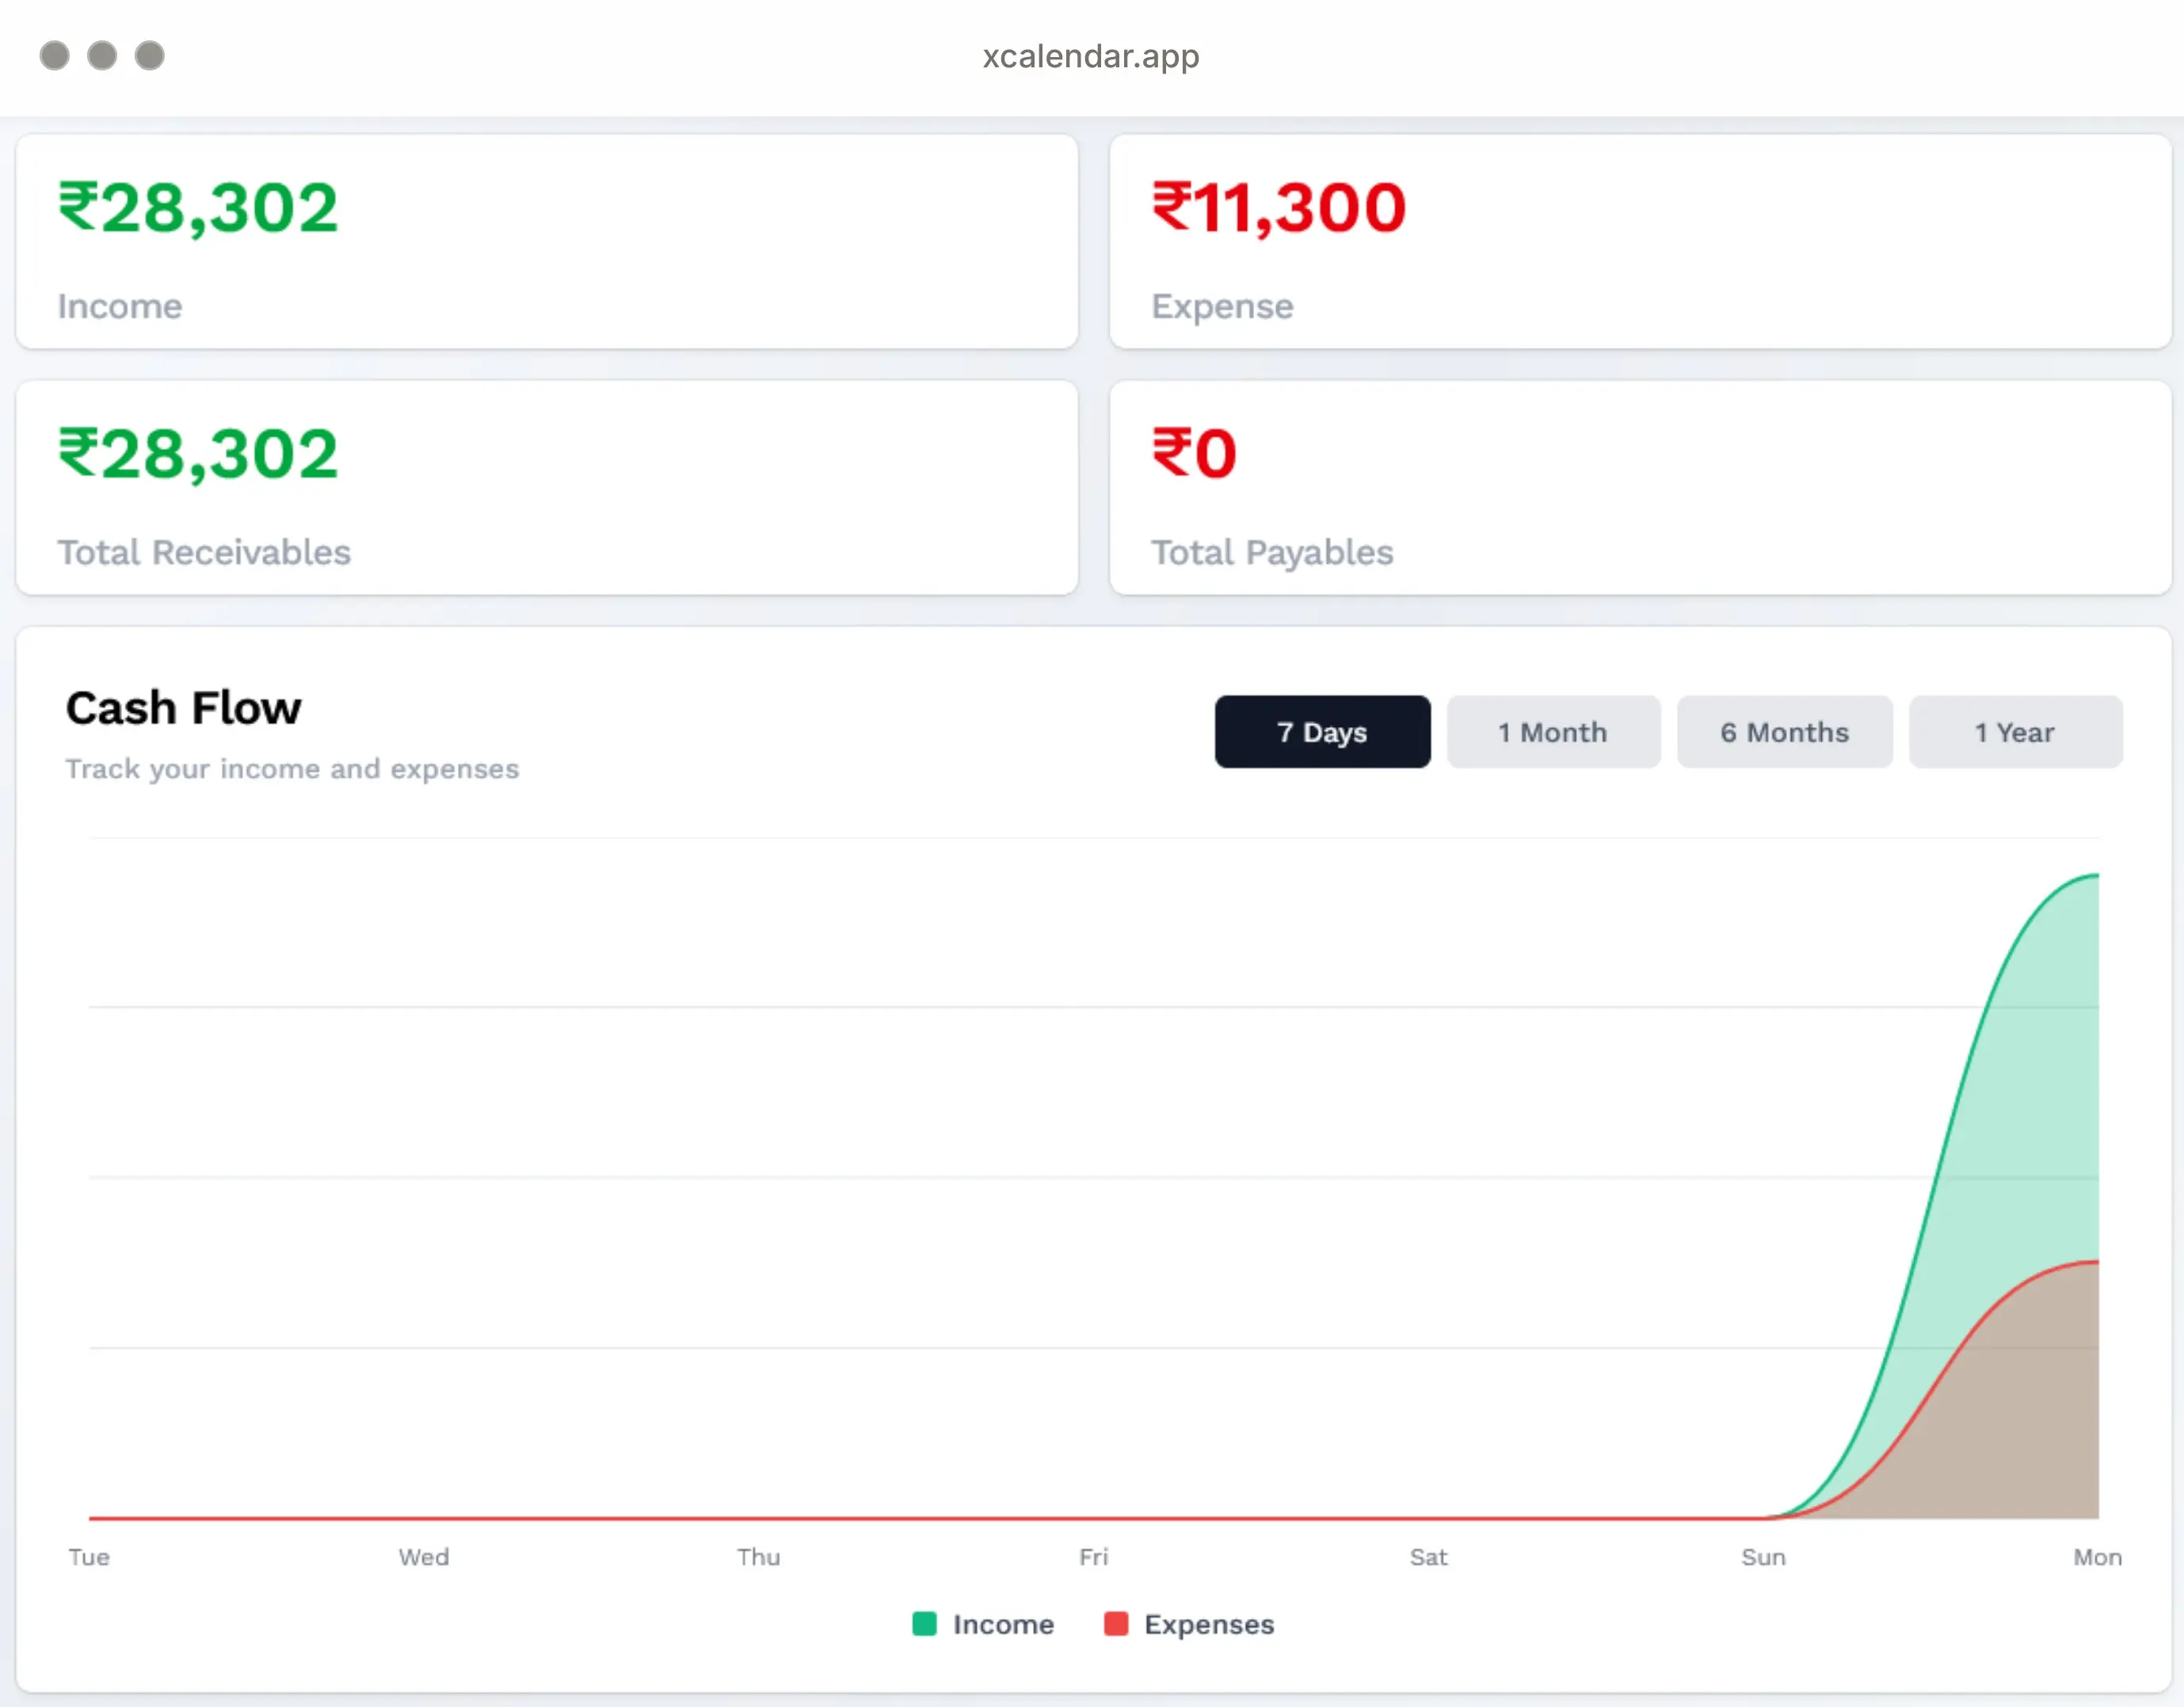Toggle Income series in chart legend
Viewport: 2184px width, 1707px height.
(1003, 1624)
